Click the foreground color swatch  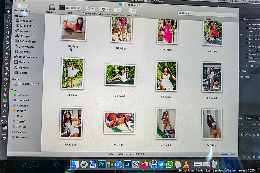[3, 126]
